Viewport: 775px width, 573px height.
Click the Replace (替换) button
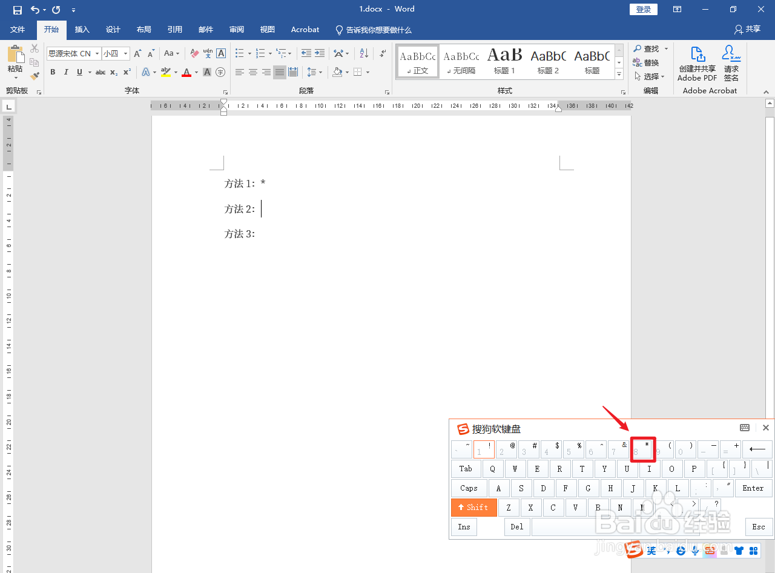647,62
